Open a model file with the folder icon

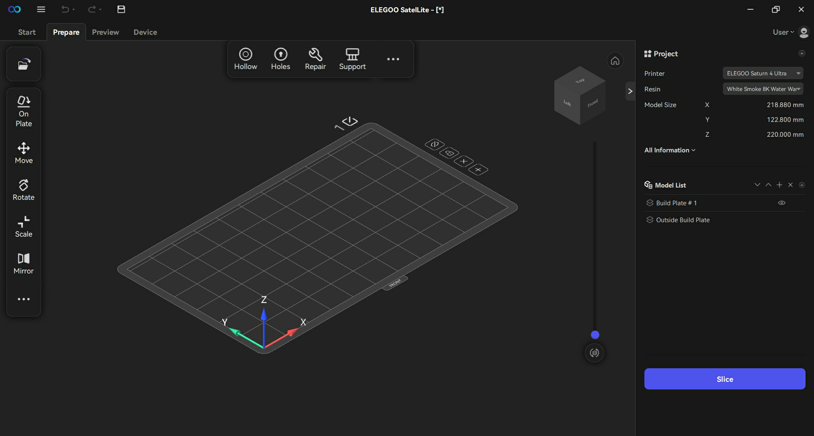point(24,64)
